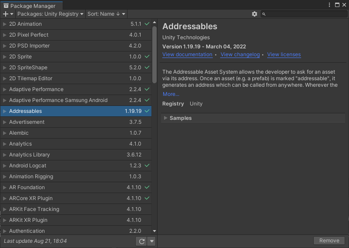Click the scroll down arrow of package list
This screenshot has width=349, height=248.
click(x=154, y=231)
